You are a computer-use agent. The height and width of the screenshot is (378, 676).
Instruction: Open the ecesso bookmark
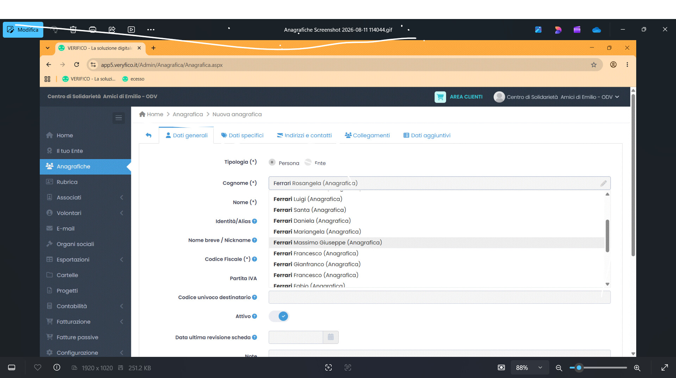coord(133,79)
